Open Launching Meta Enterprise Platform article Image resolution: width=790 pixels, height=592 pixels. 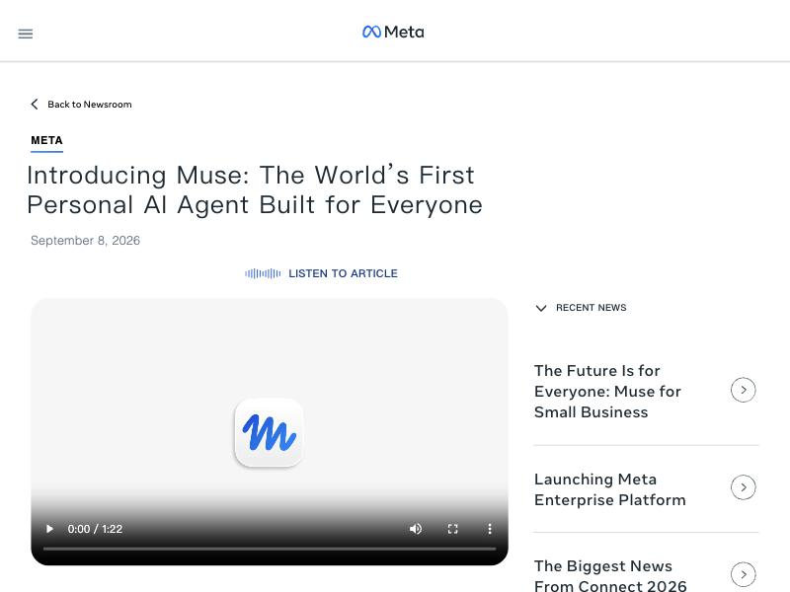610,489
